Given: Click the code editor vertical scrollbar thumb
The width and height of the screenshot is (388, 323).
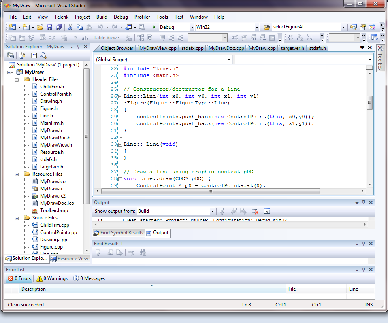Looking at the screenshot, I should tap(369, 102).
